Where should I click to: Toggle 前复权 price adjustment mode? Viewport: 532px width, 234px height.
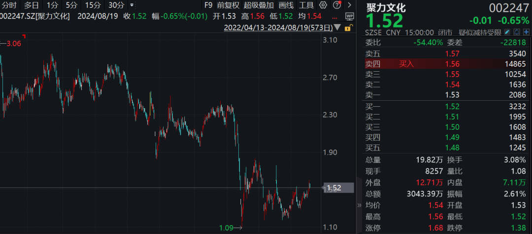click(x=228, y=5)
